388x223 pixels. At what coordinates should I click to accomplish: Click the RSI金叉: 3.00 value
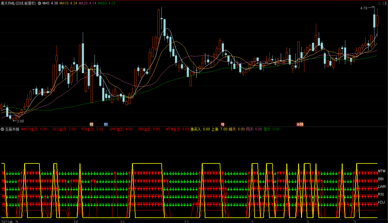(x=92, y=129)
